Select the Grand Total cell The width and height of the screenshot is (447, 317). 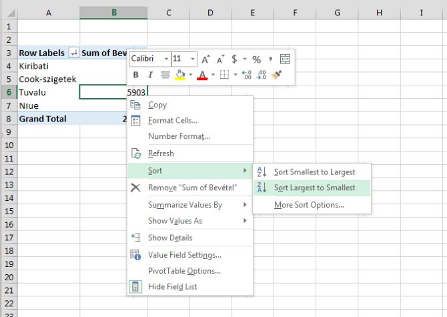point(49,119)
